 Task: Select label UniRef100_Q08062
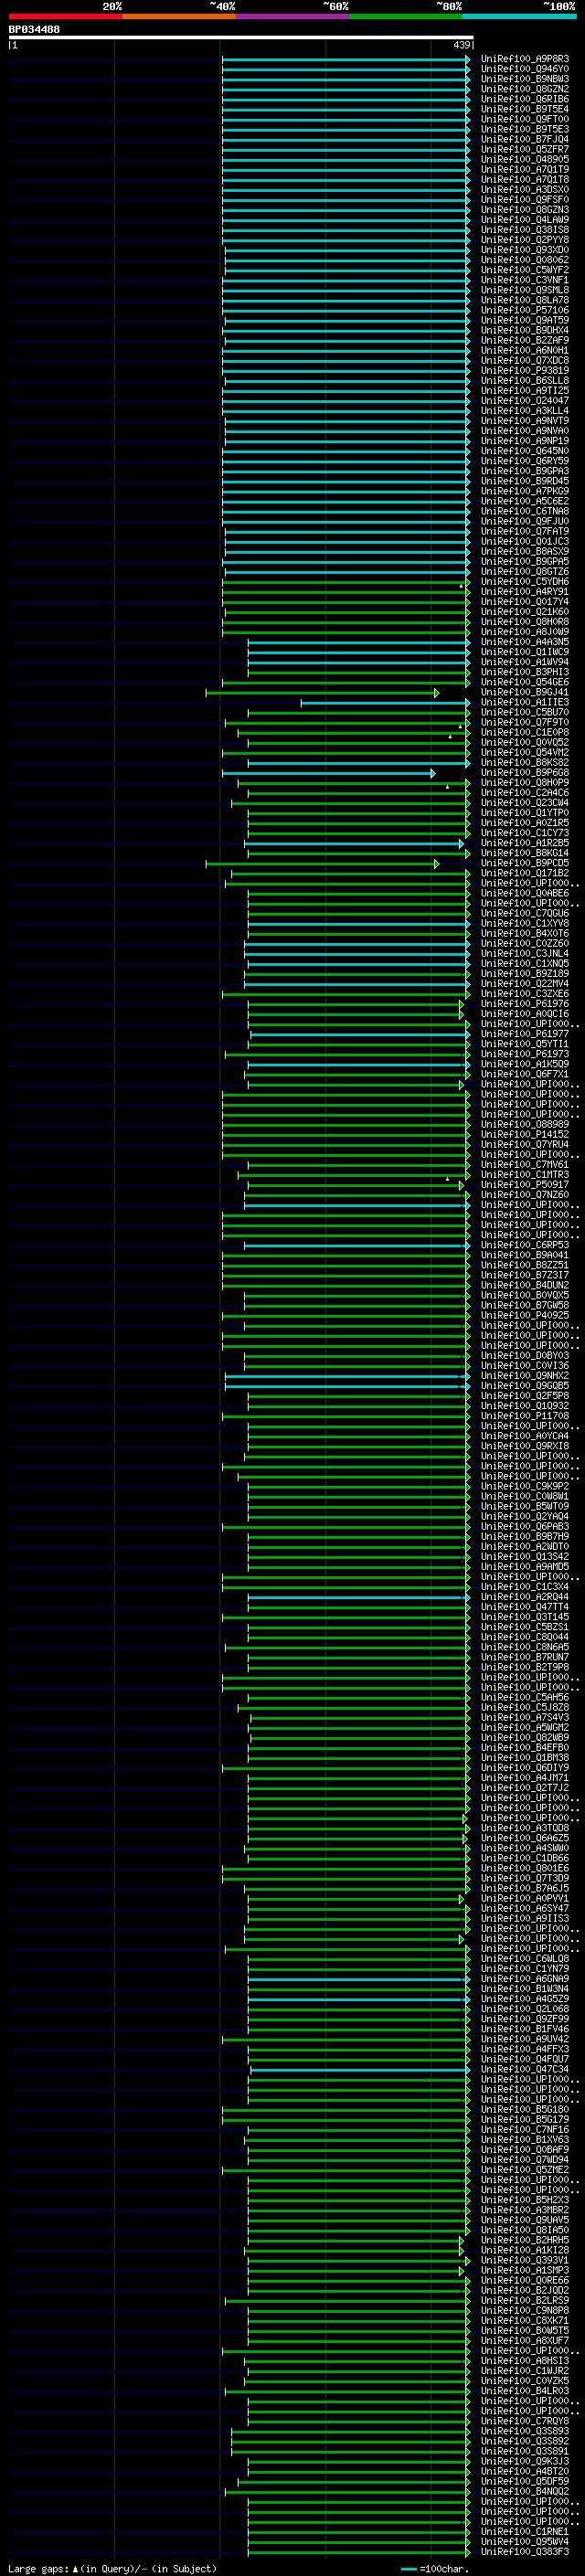click(524, 260)
